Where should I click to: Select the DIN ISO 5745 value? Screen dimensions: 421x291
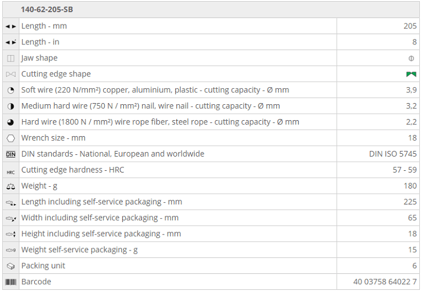(393, 154)
